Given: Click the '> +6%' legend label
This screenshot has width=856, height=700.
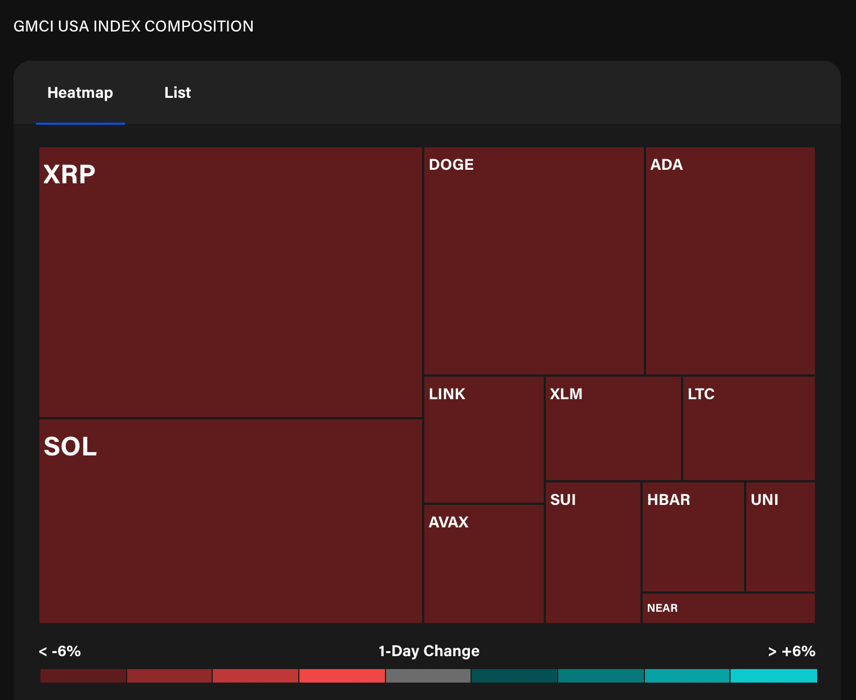Looking at the screenshot, I should point(792,651).
